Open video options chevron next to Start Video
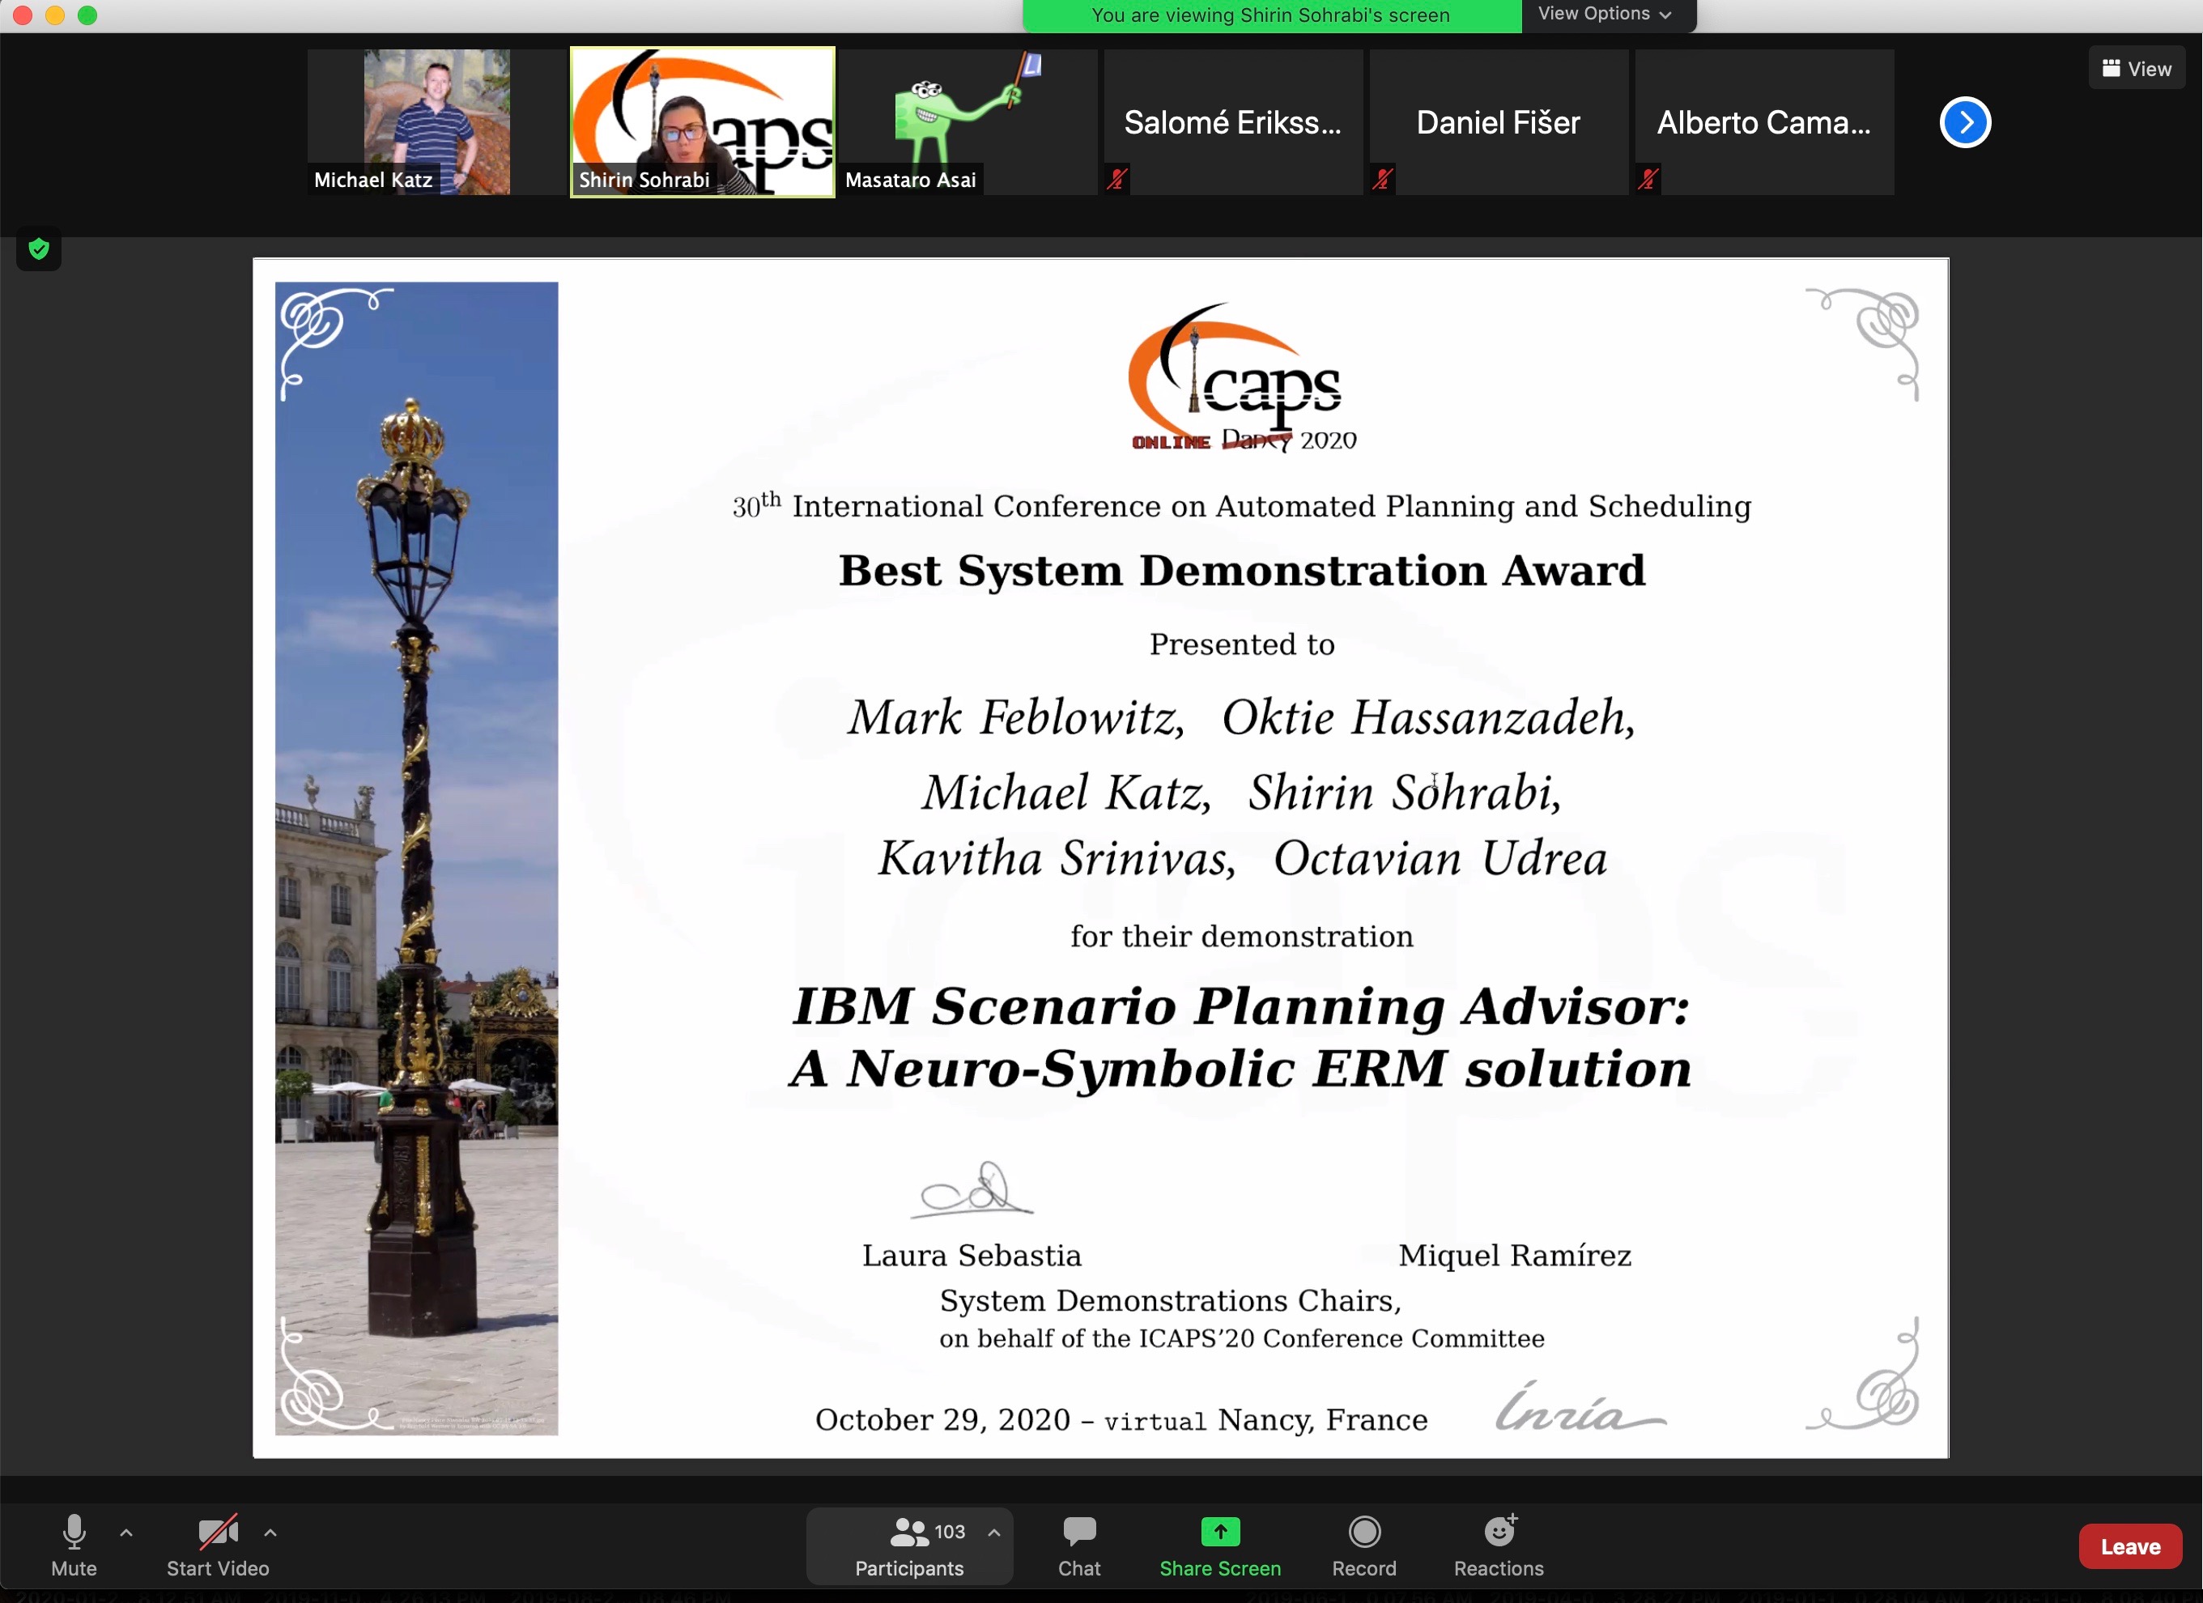This screenshot has height=1603, width=2203. pyautogui.click(x=270, y=1532)
